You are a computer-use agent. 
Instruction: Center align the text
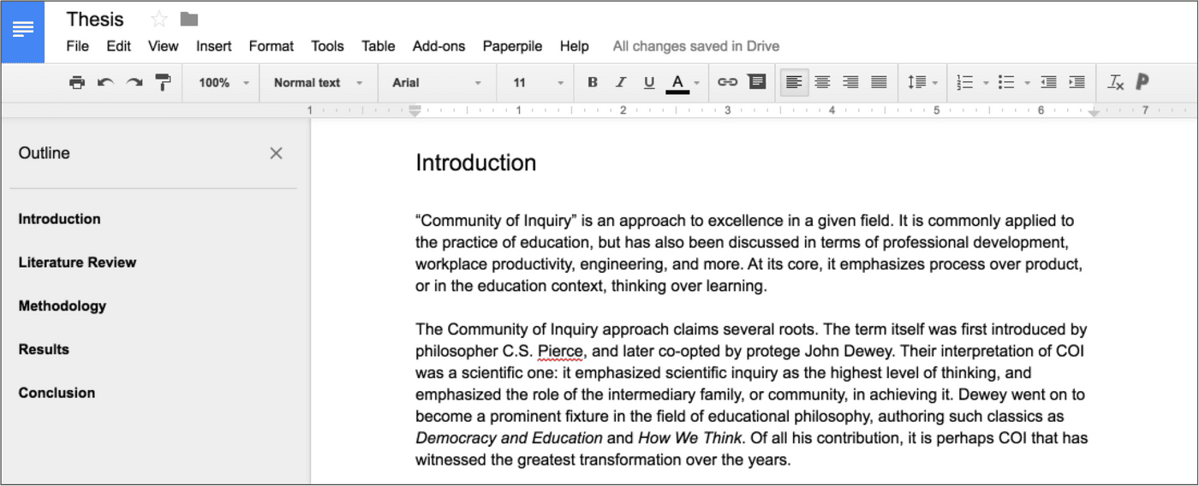[x=822, y=83]
